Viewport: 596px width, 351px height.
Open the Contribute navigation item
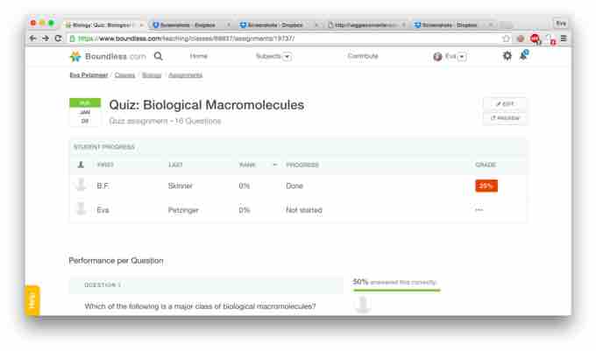[363, 56]
